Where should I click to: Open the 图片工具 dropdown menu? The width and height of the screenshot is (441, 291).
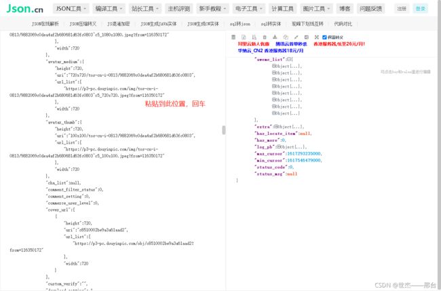[316, 9]
